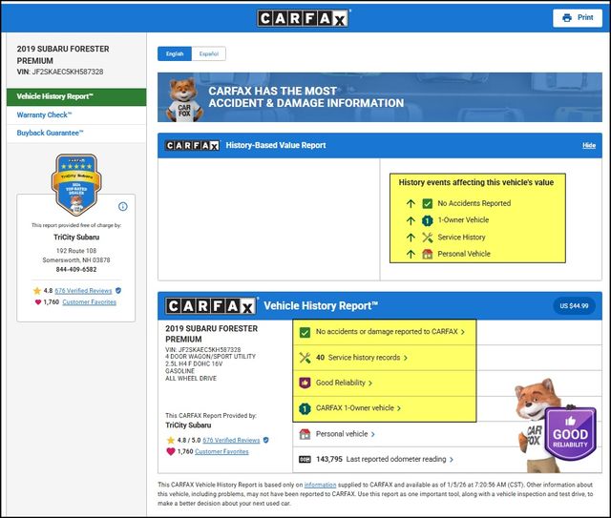Screen dimensions: 611x518
Task: Click the 1-Owner green badge icon
Action: pyautogui.click(x=428, y=220)
